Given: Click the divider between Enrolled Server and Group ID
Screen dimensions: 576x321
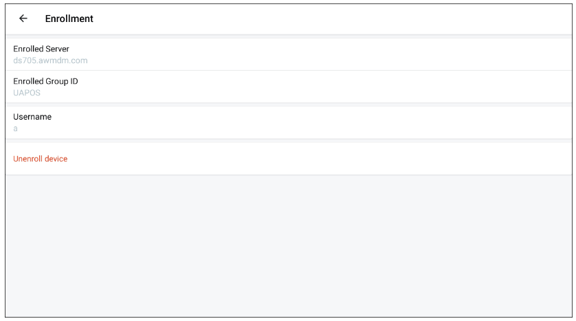Looking at the screenshot, I should 289,70.
